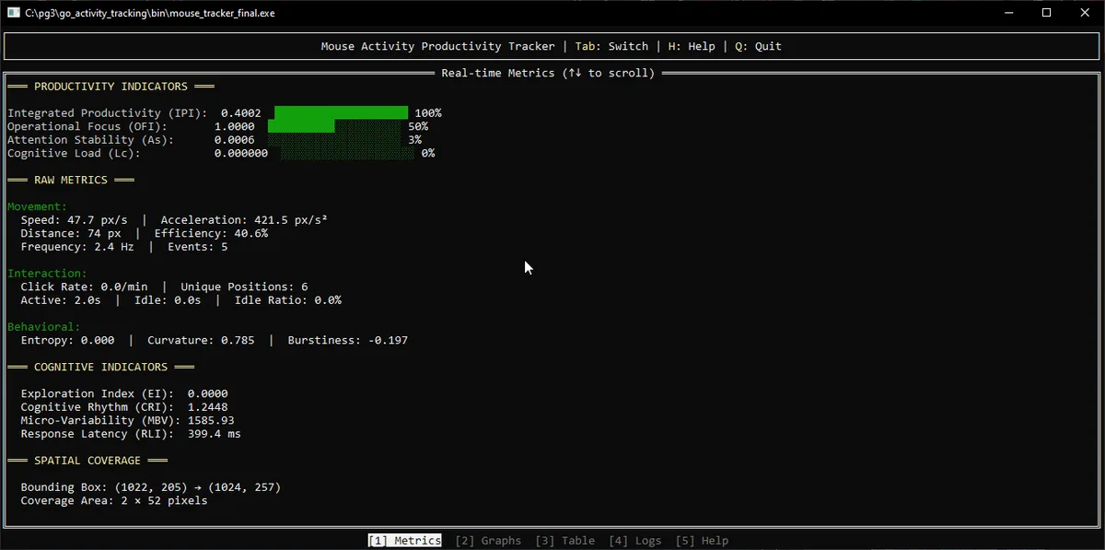Screen dimensions: 1105x550
Task: Click the Real-time Metrics panel title
Action: (x=548, y=73)
